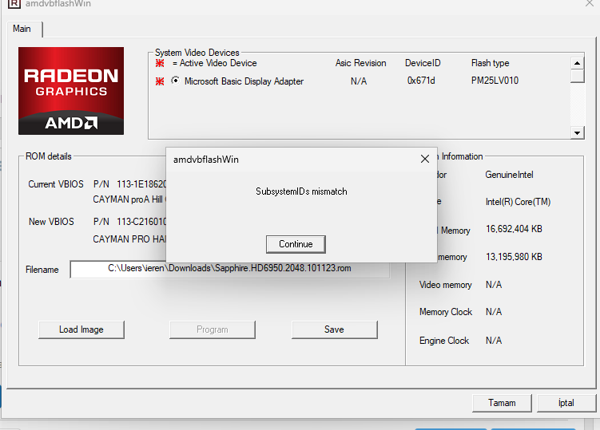Click the New VBIOS label
The height and width of the screenshot is (430, 600).
51,222
